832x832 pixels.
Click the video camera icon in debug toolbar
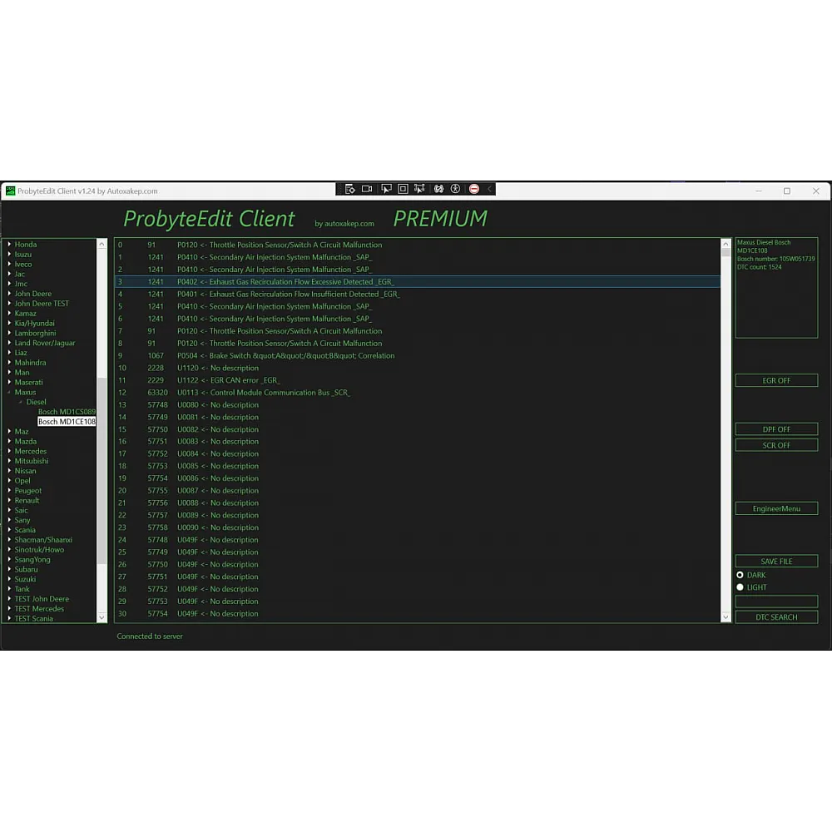[x=367, y=189]
